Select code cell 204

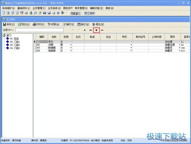42,51
